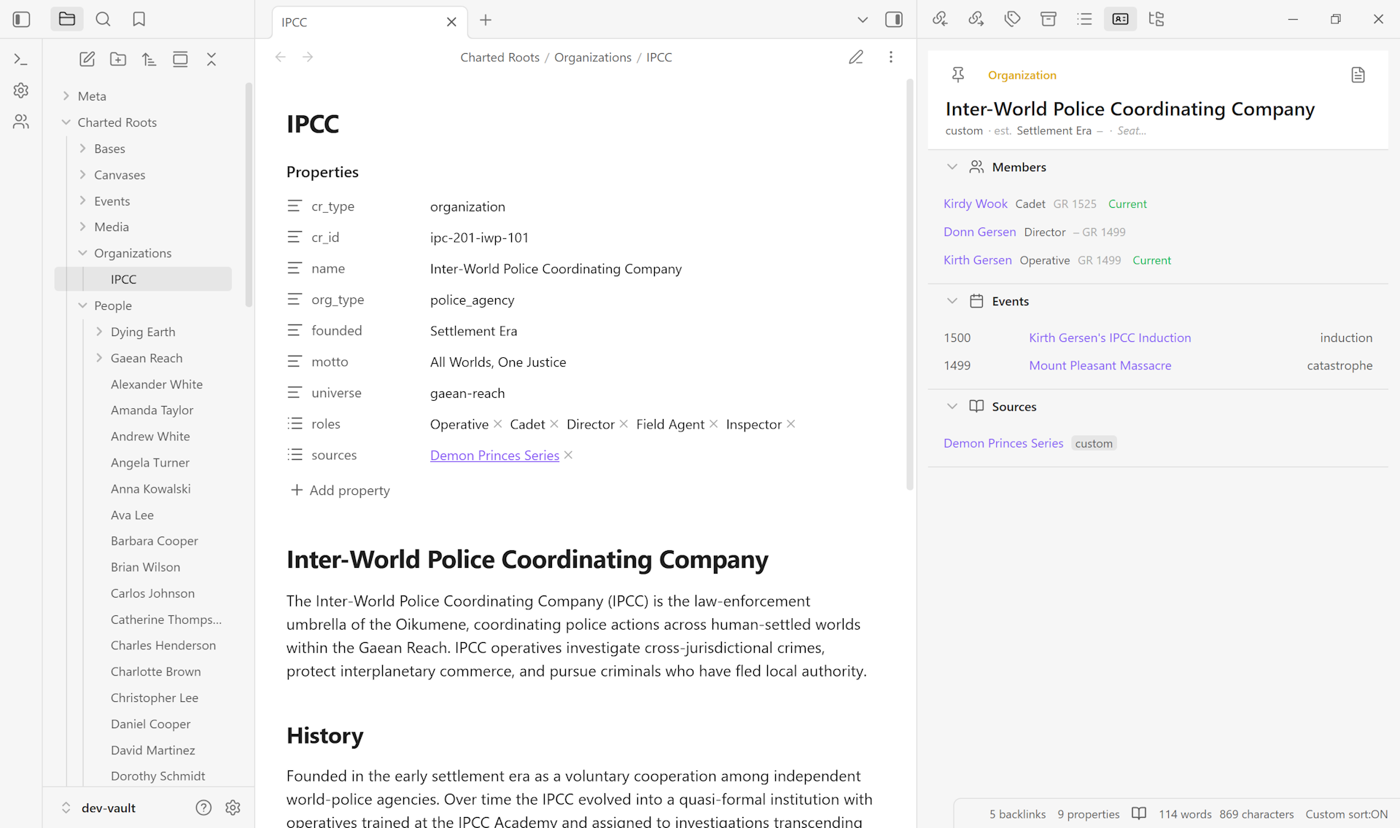Open the help icon

[203, 808]
